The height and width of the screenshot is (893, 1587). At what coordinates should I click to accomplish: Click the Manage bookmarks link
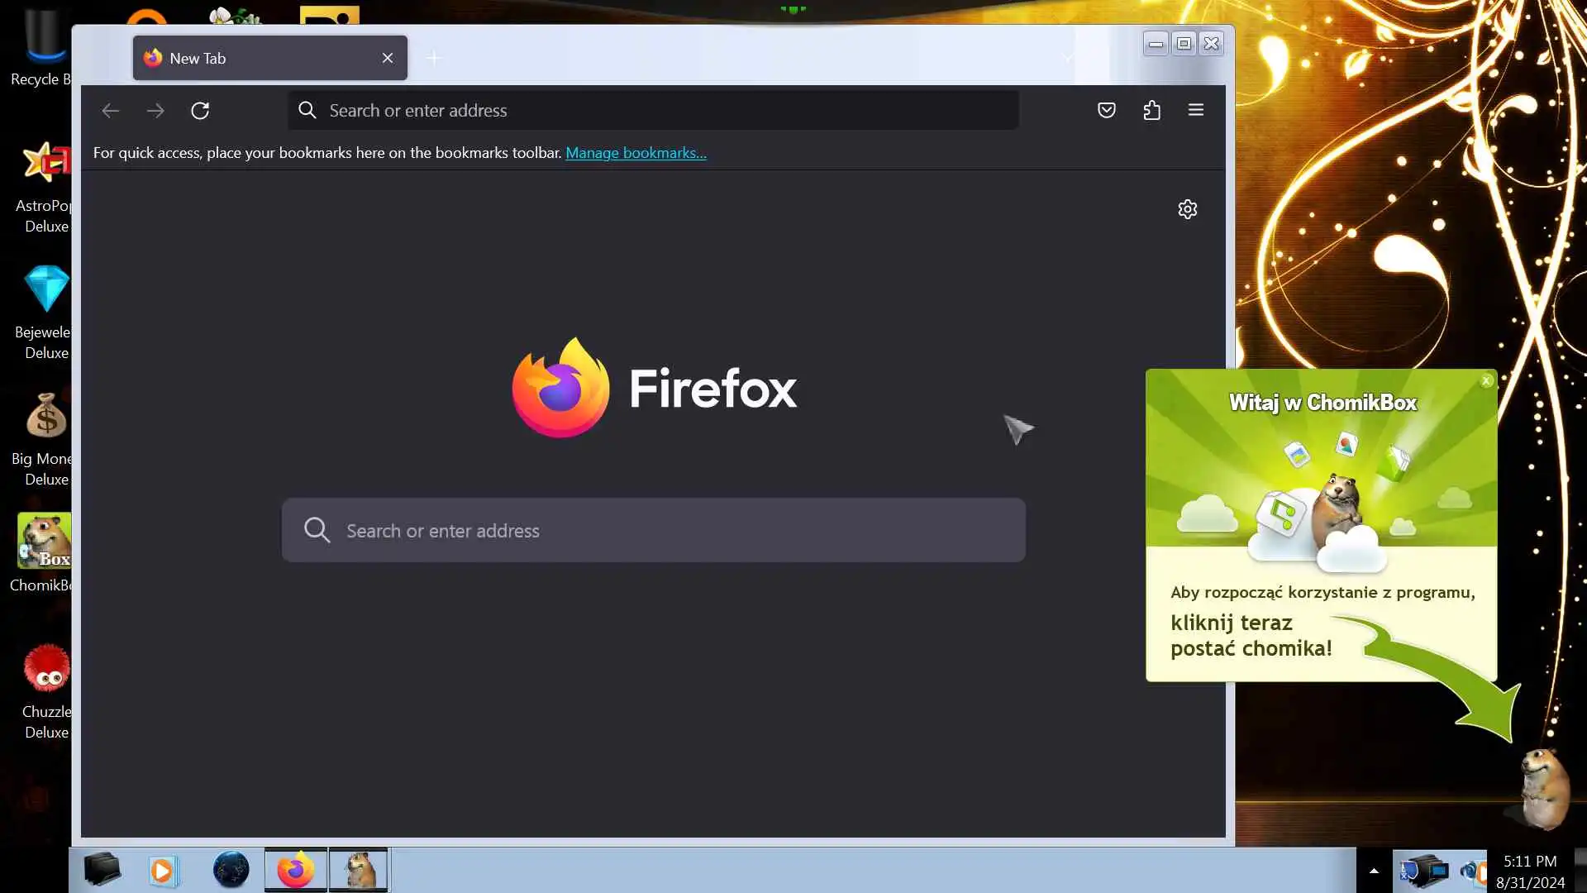point(635,153)
